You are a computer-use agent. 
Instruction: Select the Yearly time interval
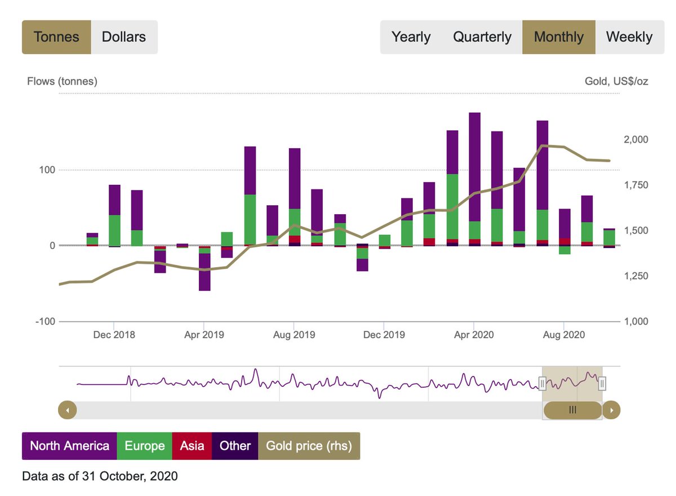tap(411, 37)
